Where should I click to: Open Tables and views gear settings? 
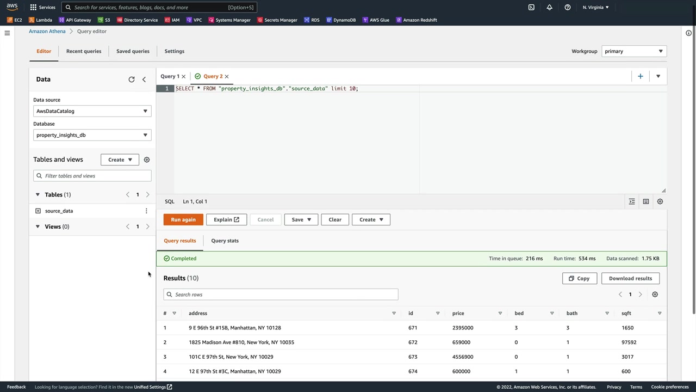tap(147, 160)
